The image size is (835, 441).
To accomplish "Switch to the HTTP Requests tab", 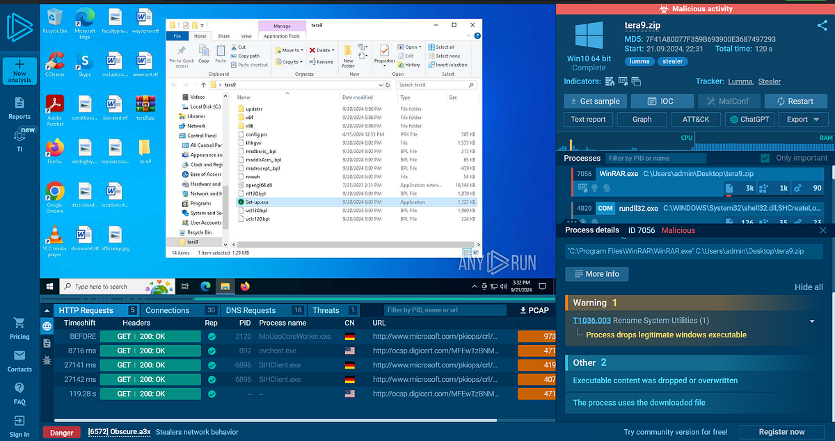I will tap(96, 310).
